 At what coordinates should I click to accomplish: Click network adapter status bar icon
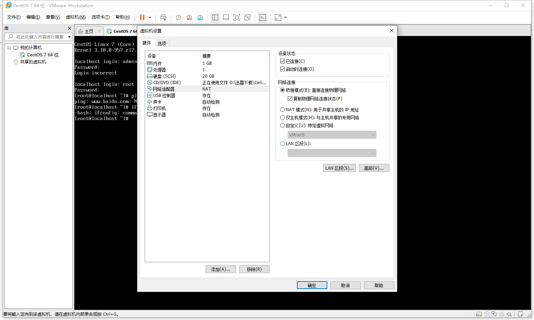coord(494,314)
